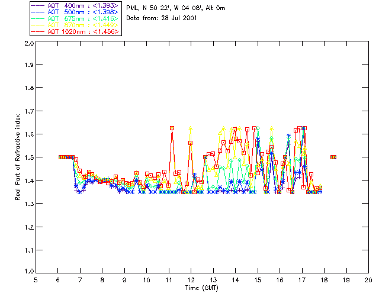Click the red square peak marker just after 11 GMT

tap(172, 128)
